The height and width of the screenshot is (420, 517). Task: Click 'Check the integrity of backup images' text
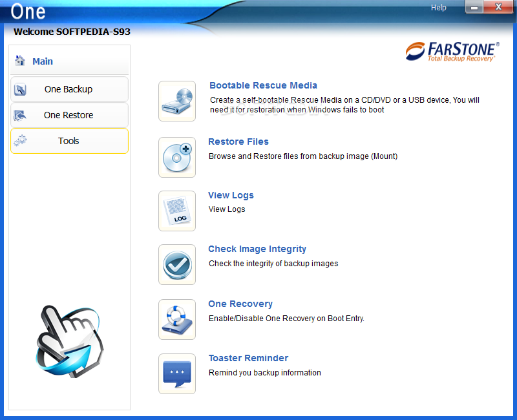(273, 264)
